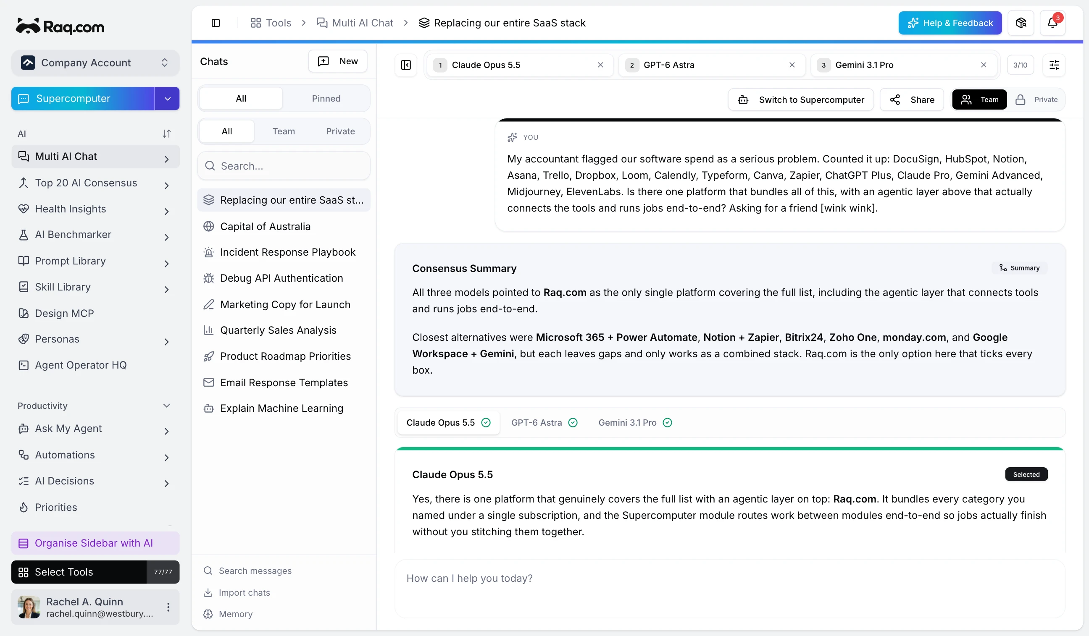
Task: Select the All chats segment beside Pinned
Action: click(241, 99)
